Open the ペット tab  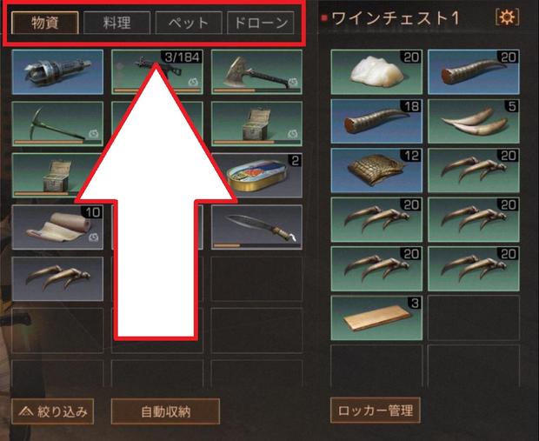click(x=189, y=23)
